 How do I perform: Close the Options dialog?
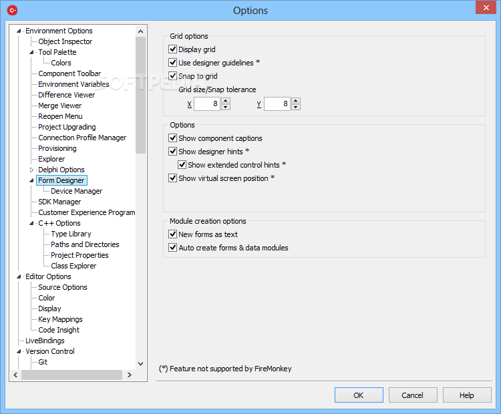[x=486, y=7]
